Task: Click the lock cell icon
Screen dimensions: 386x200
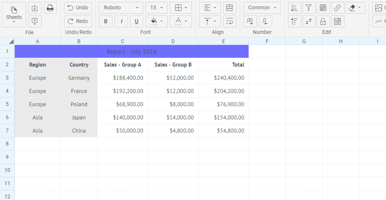Action: coord(323,22)
